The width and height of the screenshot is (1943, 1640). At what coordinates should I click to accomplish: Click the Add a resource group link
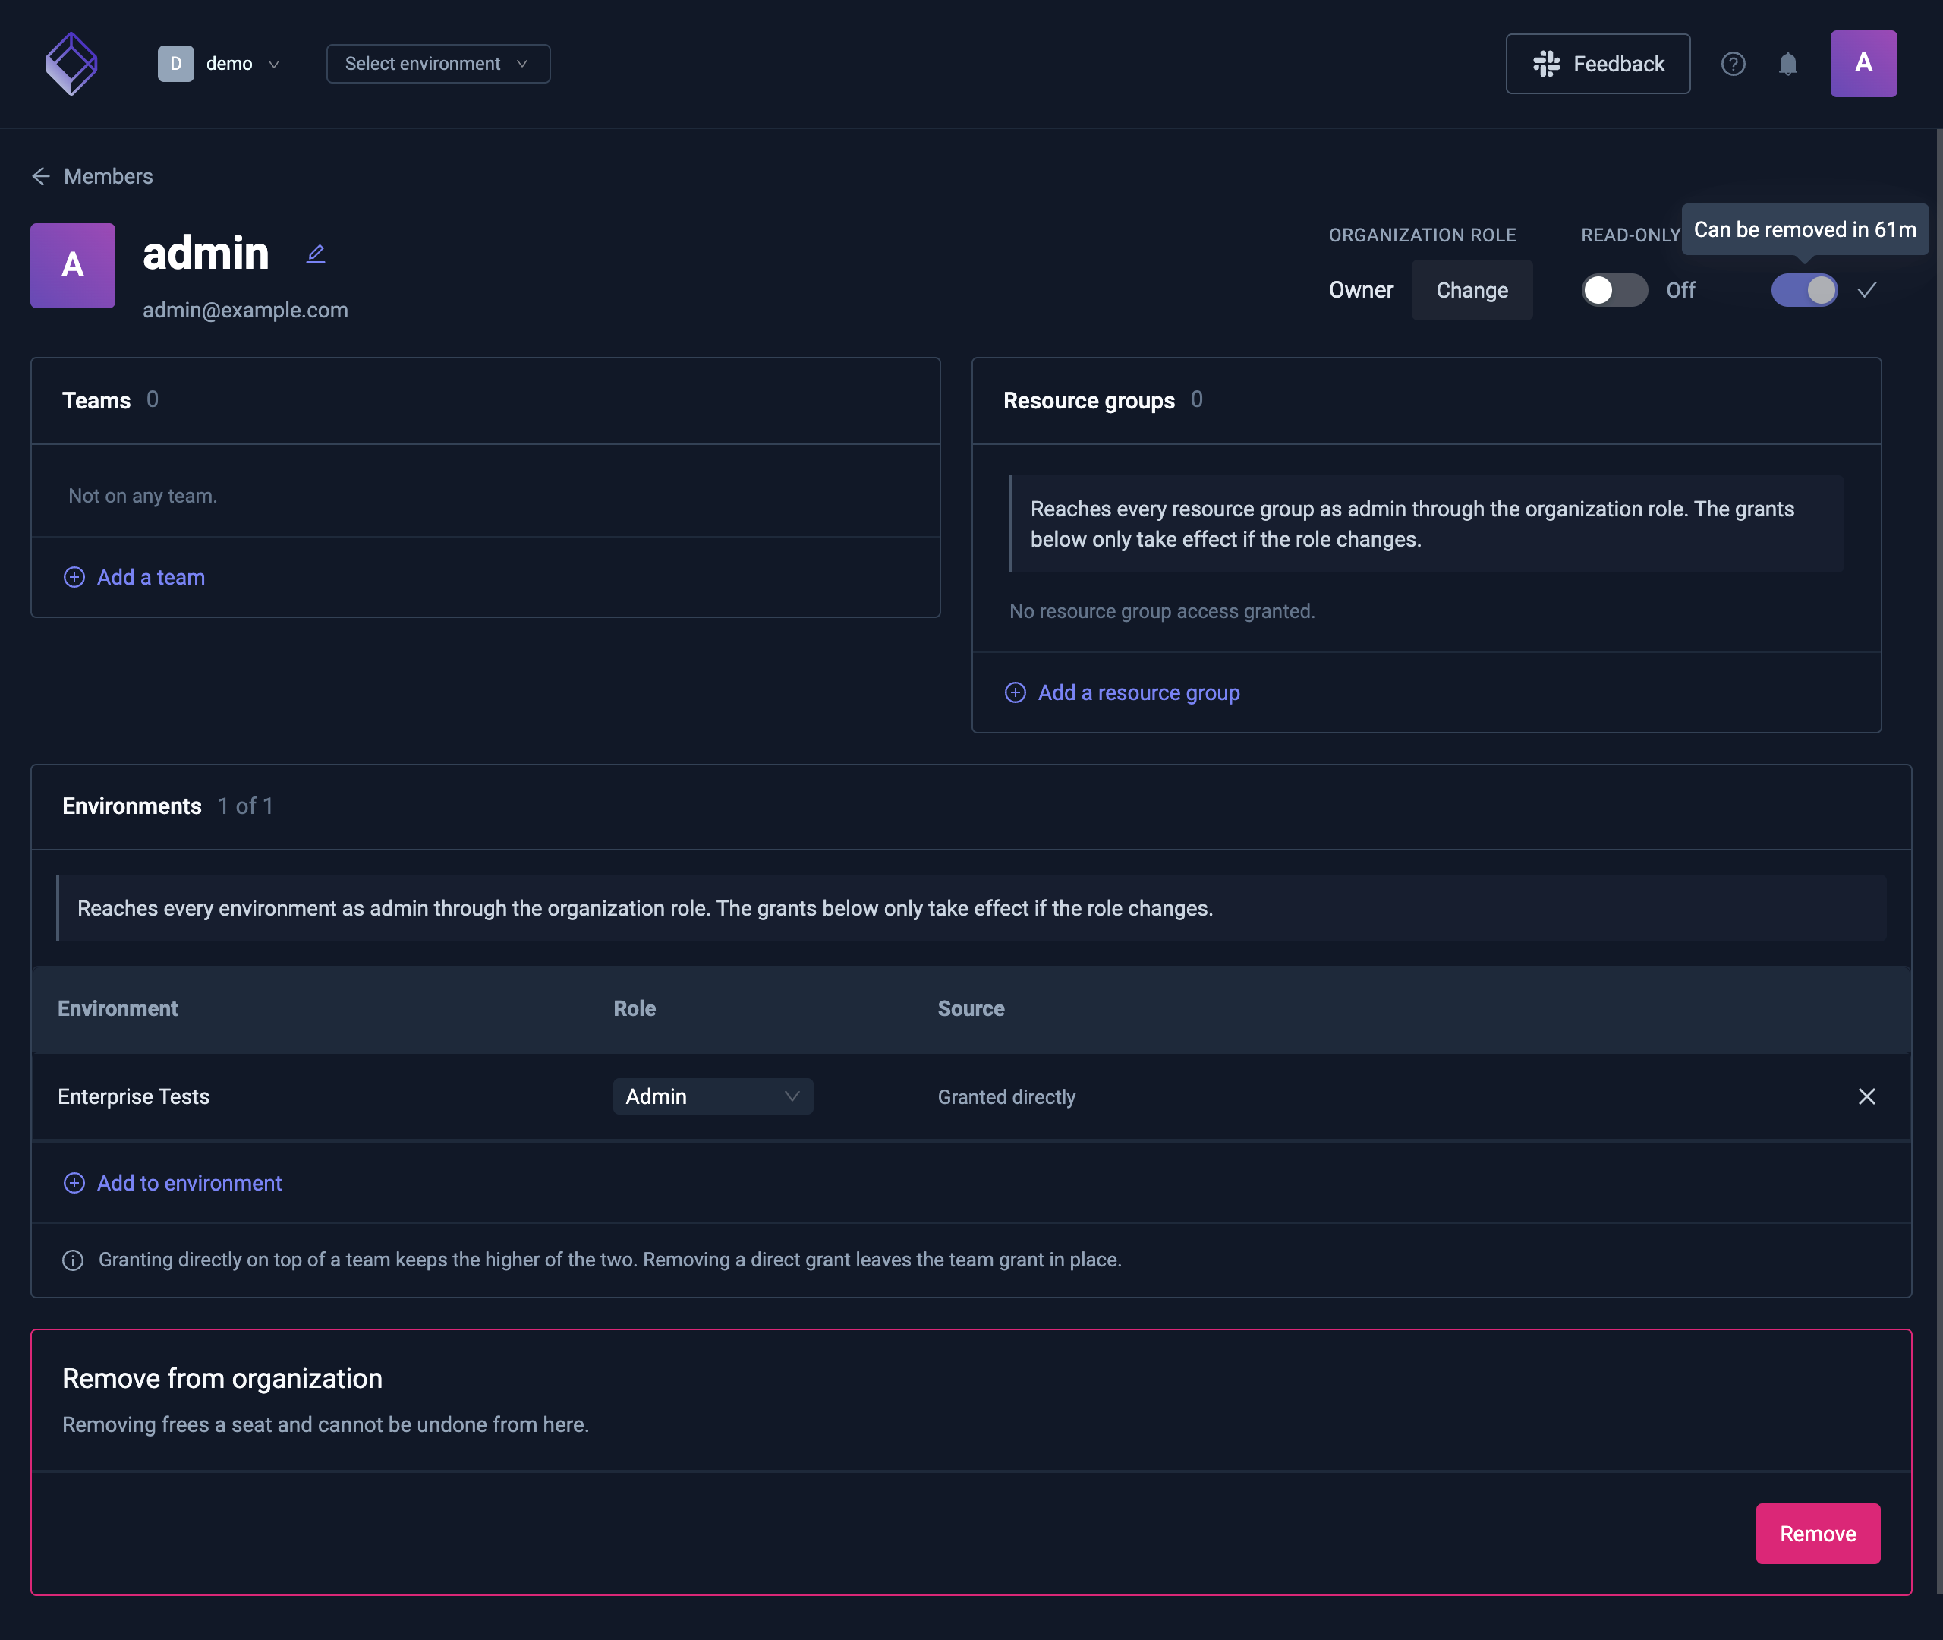[x=1138, y=692]
